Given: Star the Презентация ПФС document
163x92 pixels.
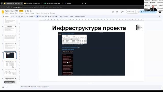Looking at the screenshot, I should coord(25,11).
